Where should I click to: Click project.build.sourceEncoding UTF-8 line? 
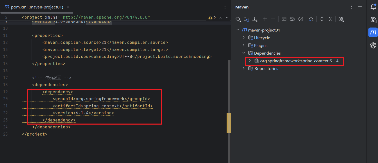coord(127,57)
